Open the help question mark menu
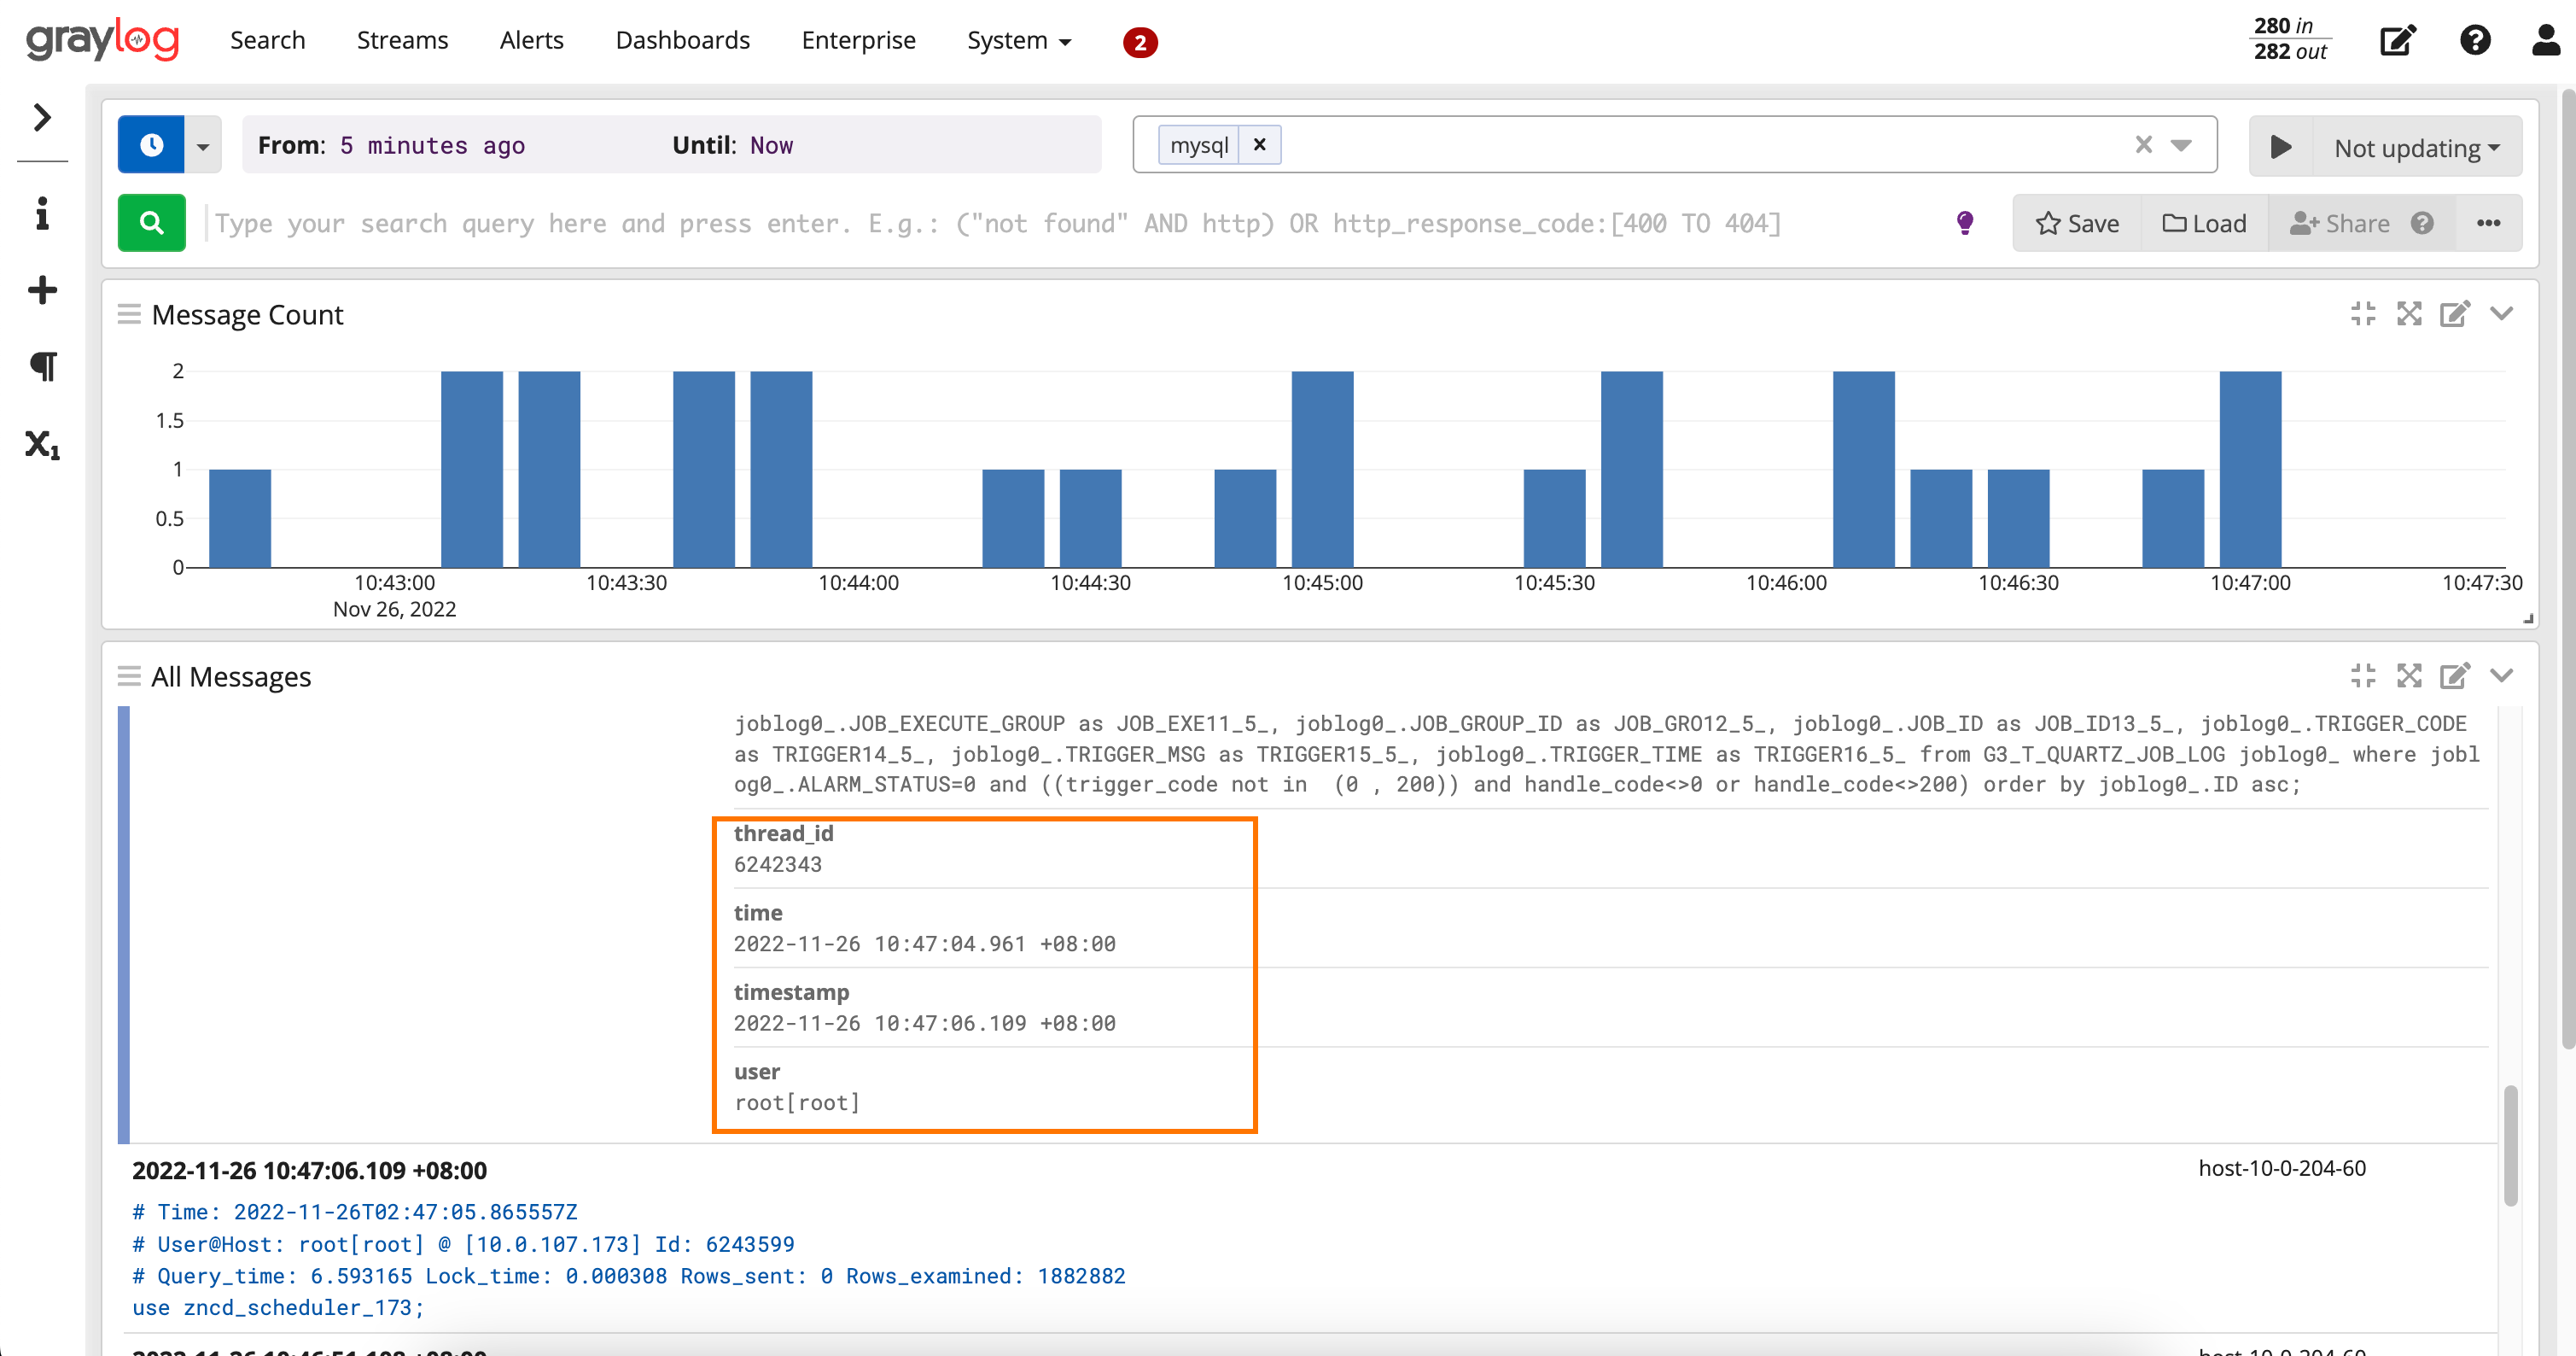 [x=2475, y=40]
